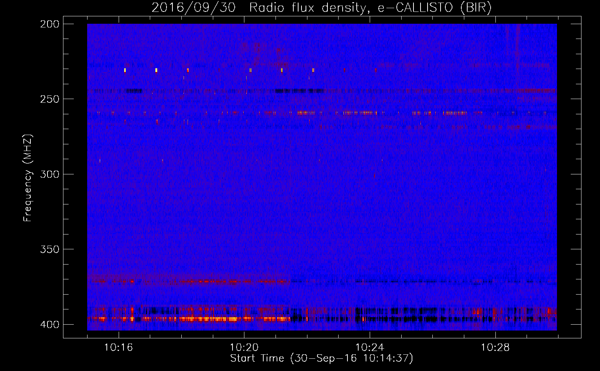600x371 pixels.
Task: Click the 'Start Time' axis caption
Action: (x=322, y=358)
